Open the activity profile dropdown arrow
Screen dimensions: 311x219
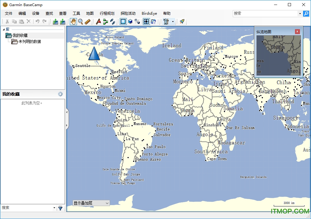tap(173, 22)
